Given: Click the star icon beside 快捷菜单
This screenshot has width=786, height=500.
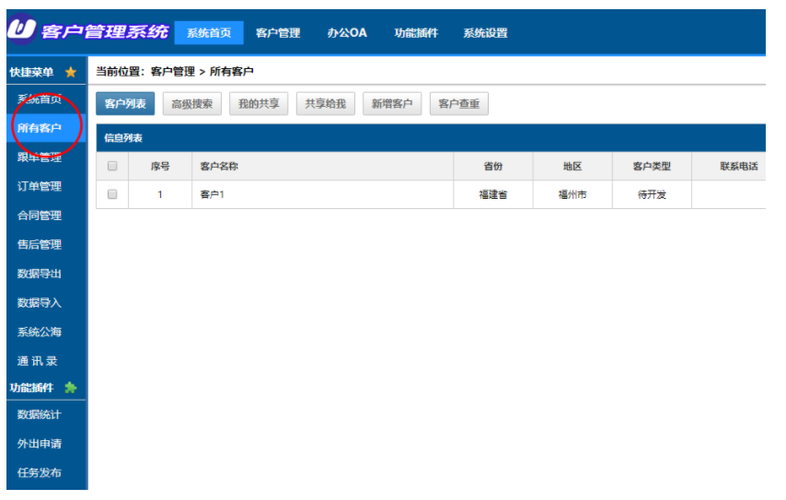Looking at the screenshot, I should (71, 72).
